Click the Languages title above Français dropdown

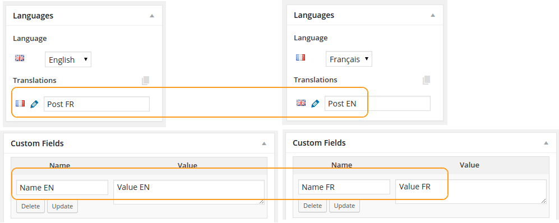(314, 15)
